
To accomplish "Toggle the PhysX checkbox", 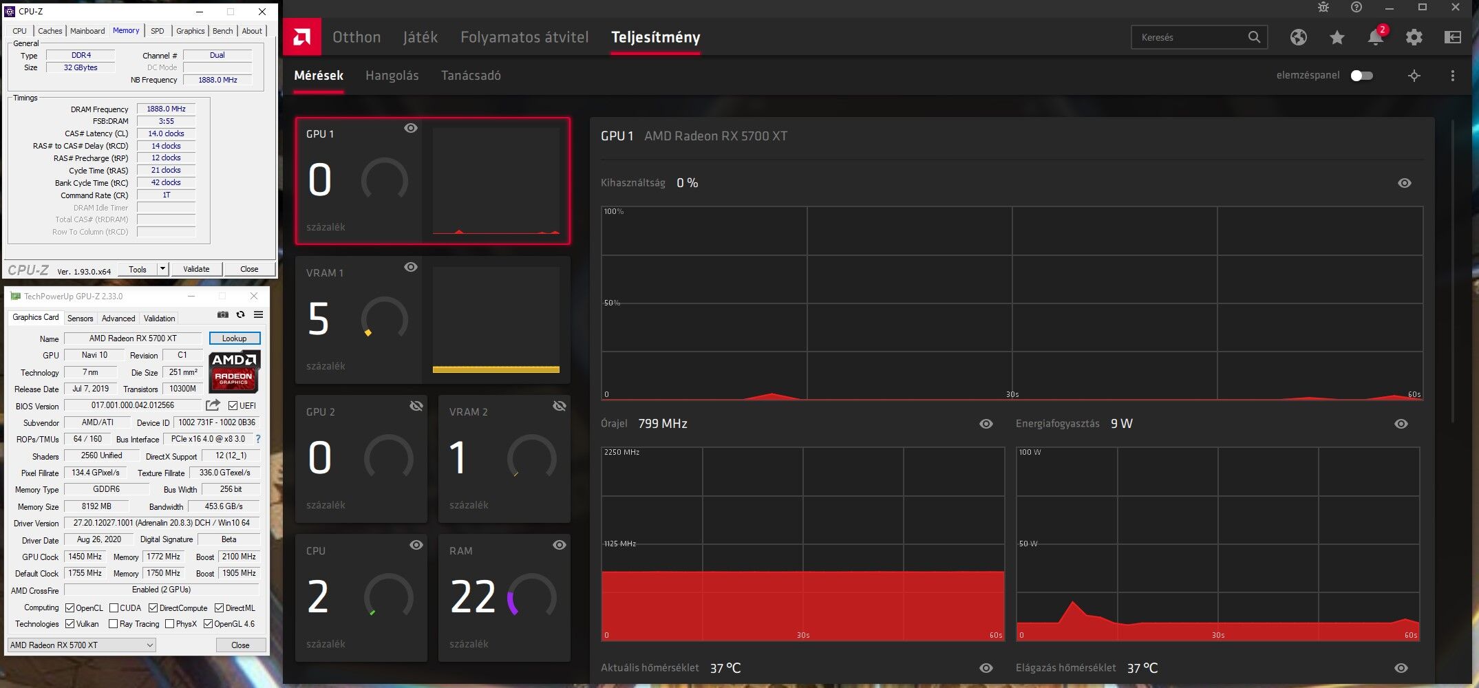I will 169,624.
